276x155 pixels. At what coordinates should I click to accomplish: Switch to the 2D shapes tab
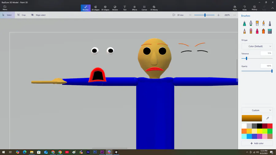click(95, 8)
